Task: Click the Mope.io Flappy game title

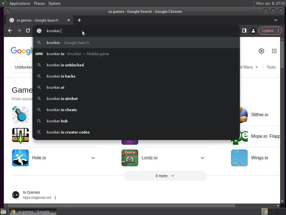Action: click(x=266, y=136)
